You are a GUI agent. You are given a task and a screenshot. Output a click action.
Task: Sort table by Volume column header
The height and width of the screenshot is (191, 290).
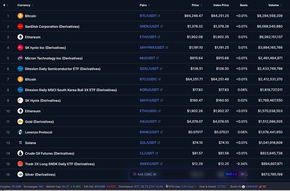[x=275, y=5]
